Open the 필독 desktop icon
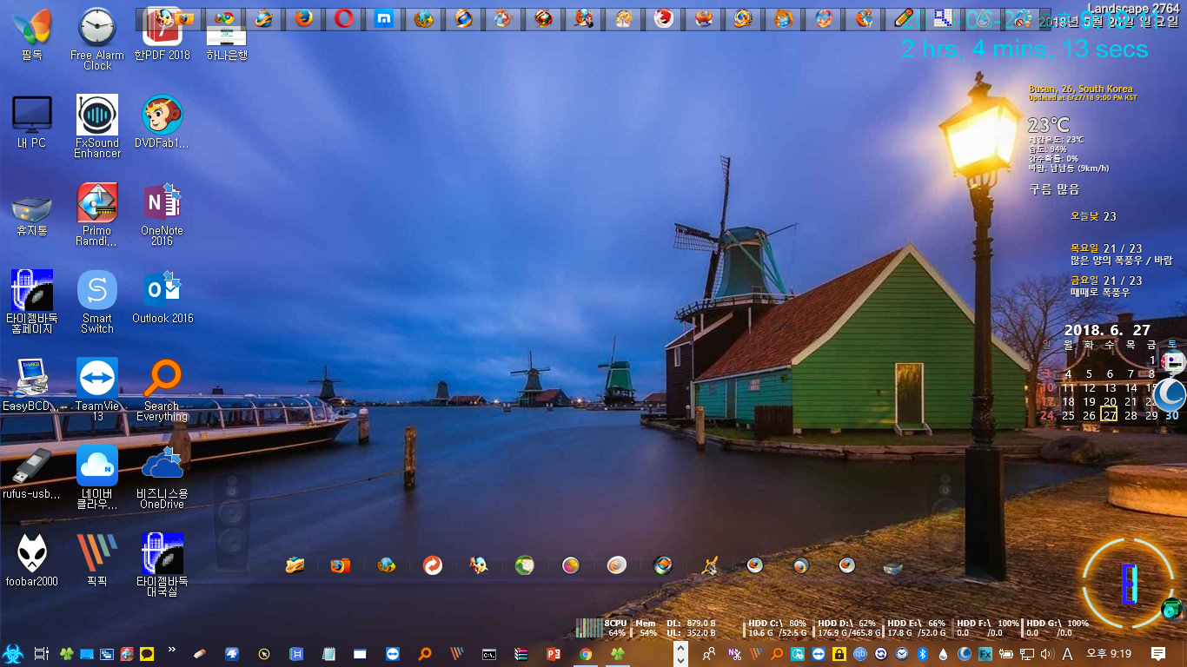 pyautogui.click(x=32, y=35)
